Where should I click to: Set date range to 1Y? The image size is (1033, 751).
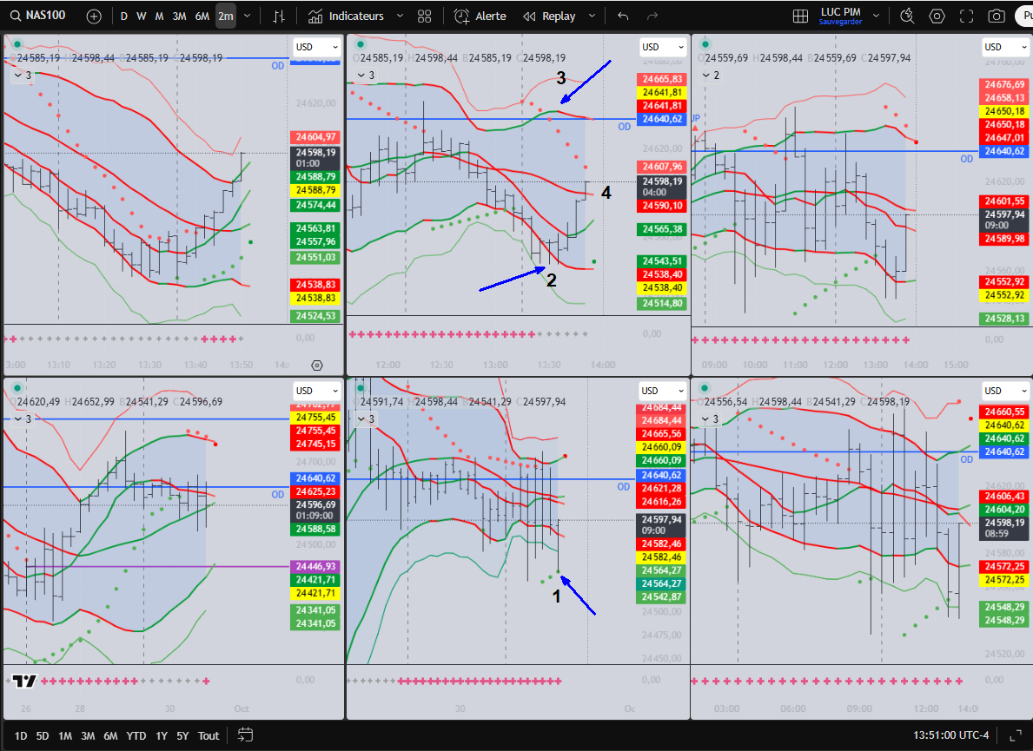pos(162,736)
